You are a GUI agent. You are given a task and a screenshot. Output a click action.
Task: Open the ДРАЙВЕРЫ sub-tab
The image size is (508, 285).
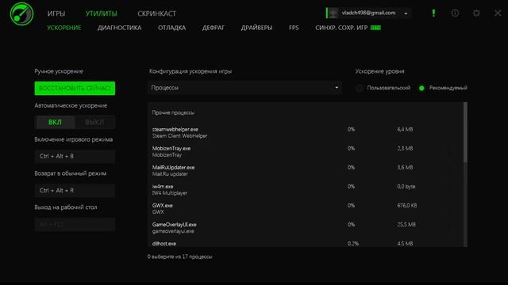(x=256, y=28)
